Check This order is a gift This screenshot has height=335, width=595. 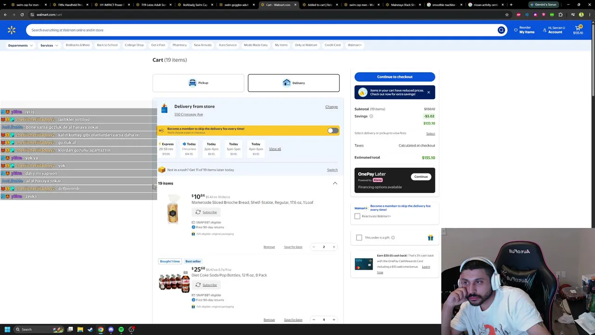tap(359, 238)
